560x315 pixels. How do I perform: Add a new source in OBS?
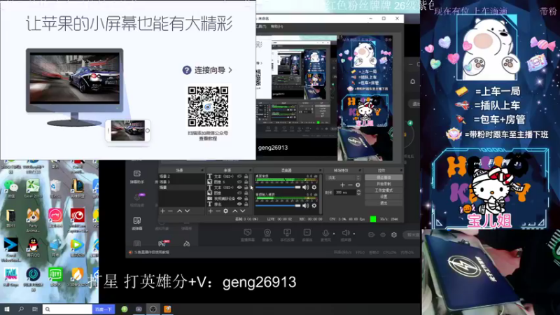(x=211, y=211)
